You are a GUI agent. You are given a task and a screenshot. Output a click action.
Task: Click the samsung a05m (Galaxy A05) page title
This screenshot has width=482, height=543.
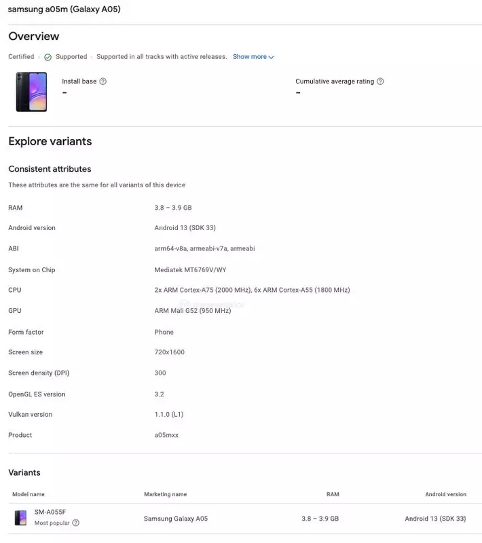click(64, 9)
